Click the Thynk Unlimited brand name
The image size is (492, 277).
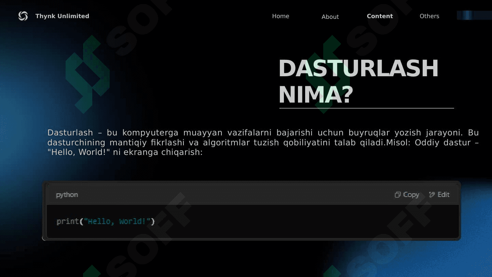(x=62, y=16)
